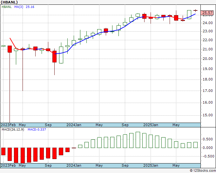Viewport: 216px width, 173px height.
Task: Click the tall green candle spanning 19.50 to 21.30
Action: [61, 55]
